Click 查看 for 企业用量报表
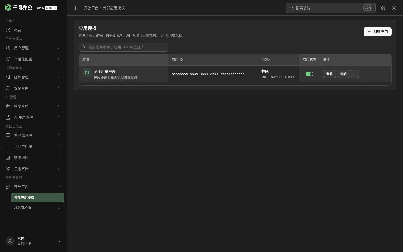 pos(329,74)
